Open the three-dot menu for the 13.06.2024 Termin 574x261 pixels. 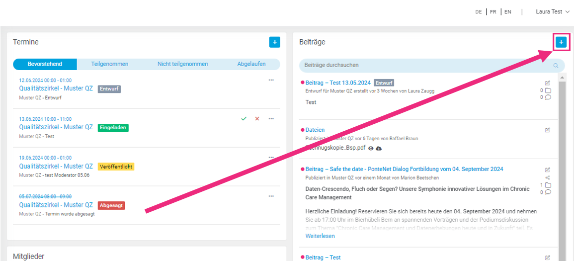pyautogui.click(x=271, y=119)
